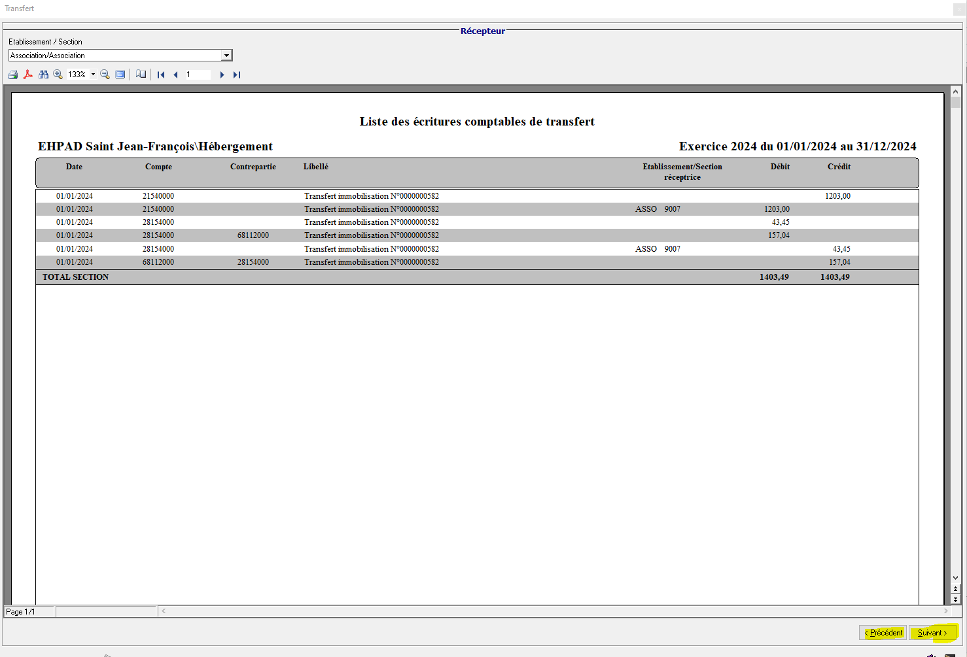Click the 'Crédit' column header
Viewport: 967px width, 657px height.
839,167
